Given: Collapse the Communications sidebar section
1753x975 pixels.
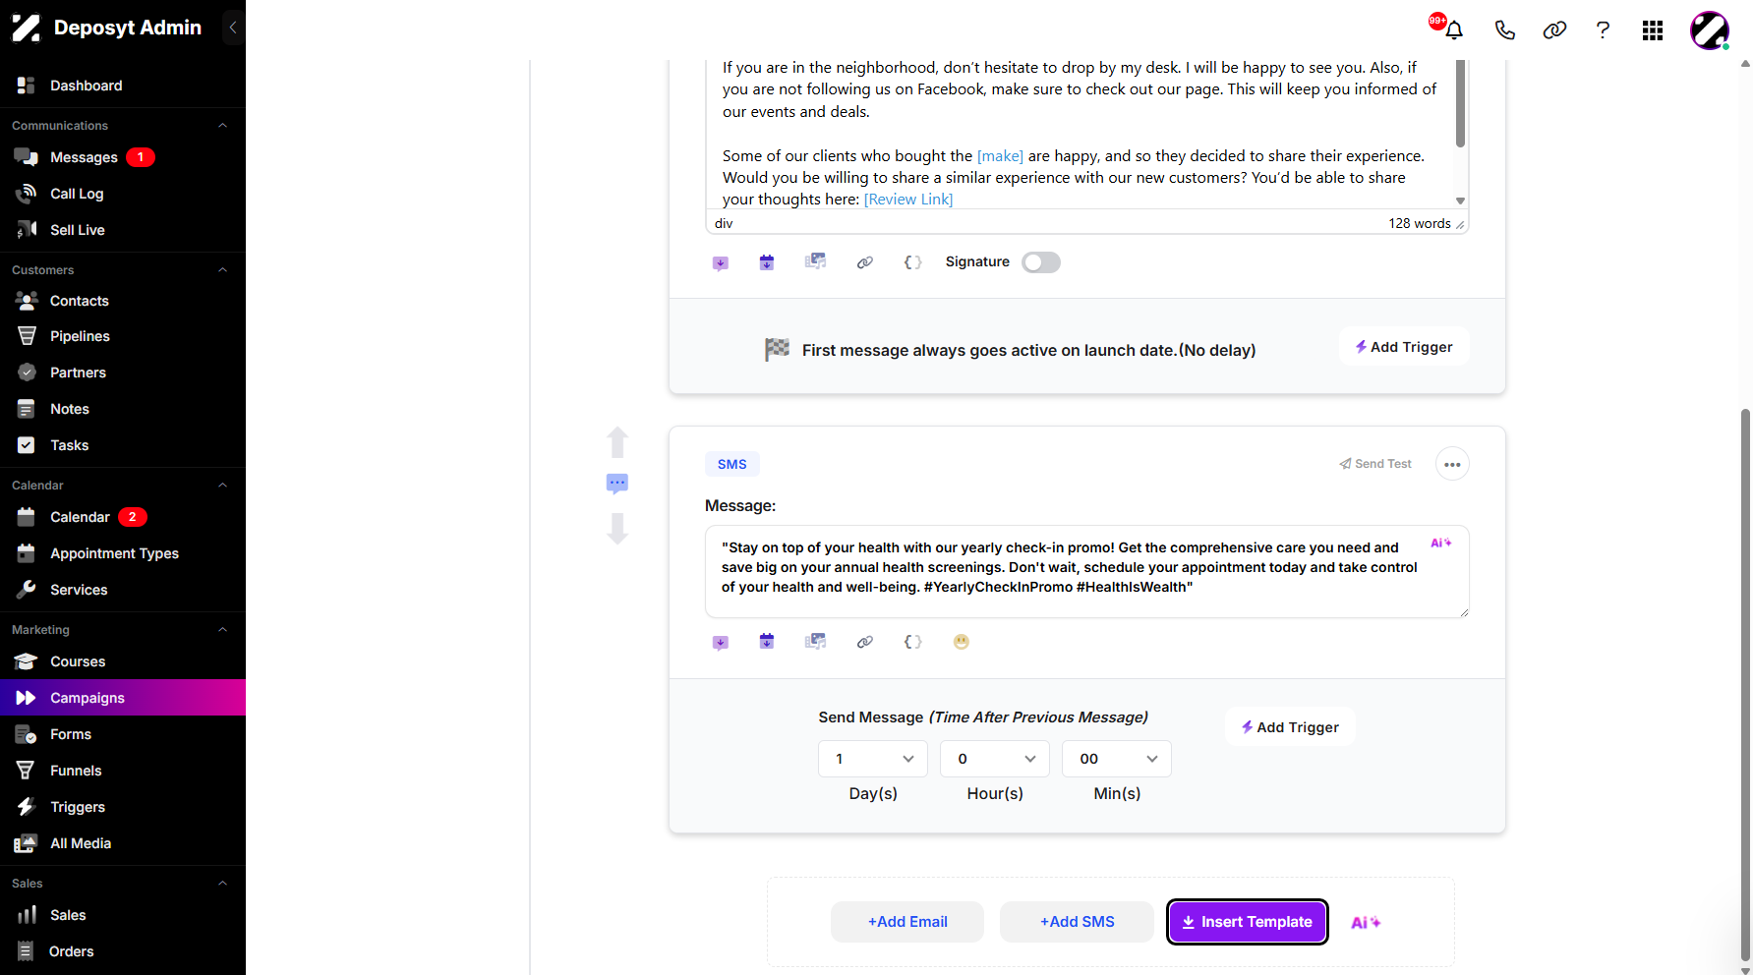Looking at the screenshot, I should coord(222,126).
